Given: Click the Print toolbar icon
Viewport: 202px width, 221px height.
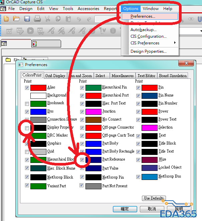Looking at the screenshot, I should pos(37,19).
